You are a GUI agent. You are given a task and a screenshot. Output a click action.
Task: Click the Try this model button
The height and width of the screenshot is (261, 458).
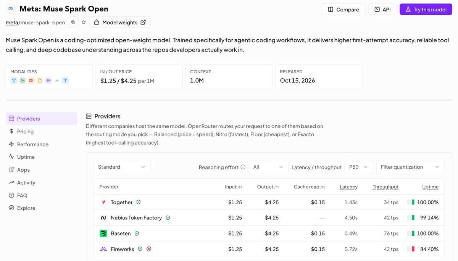(426, 9)
